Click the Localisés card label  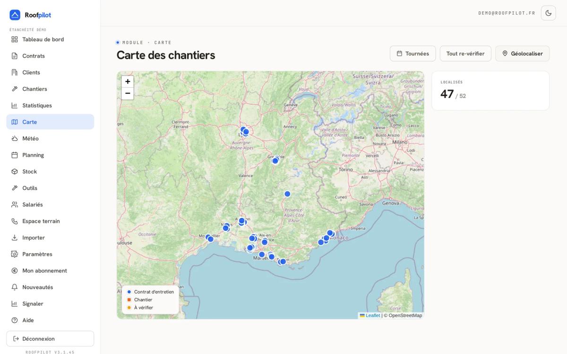pyautogui.click(x=452, y=82)
